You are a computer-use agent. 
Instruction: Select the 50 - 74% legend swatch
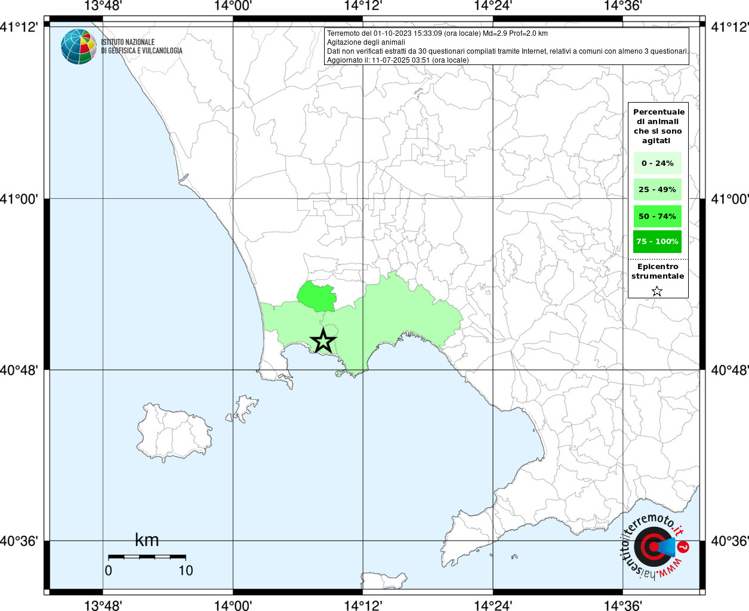(657, 216)
